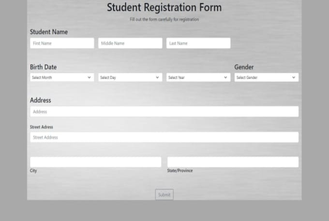The height and width of the screenshot is (221, 329).
Task: Click the Street Adress label
Action: (x=42, y=127)
